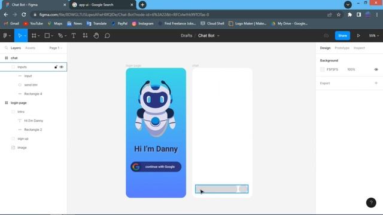Viewport: 383px width, 215px height.
Task: Click the browser profile avatar
Action: [x=368, y=14]
